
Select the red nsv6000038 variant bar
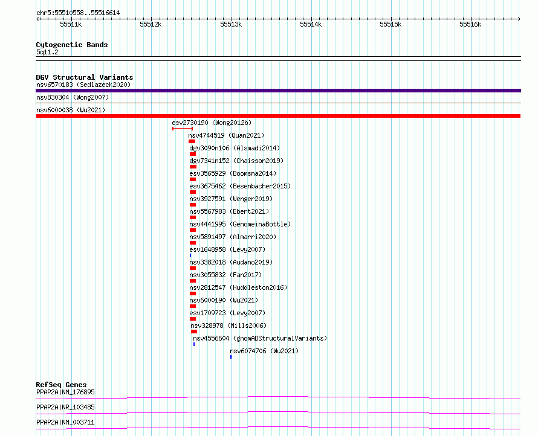278,116
